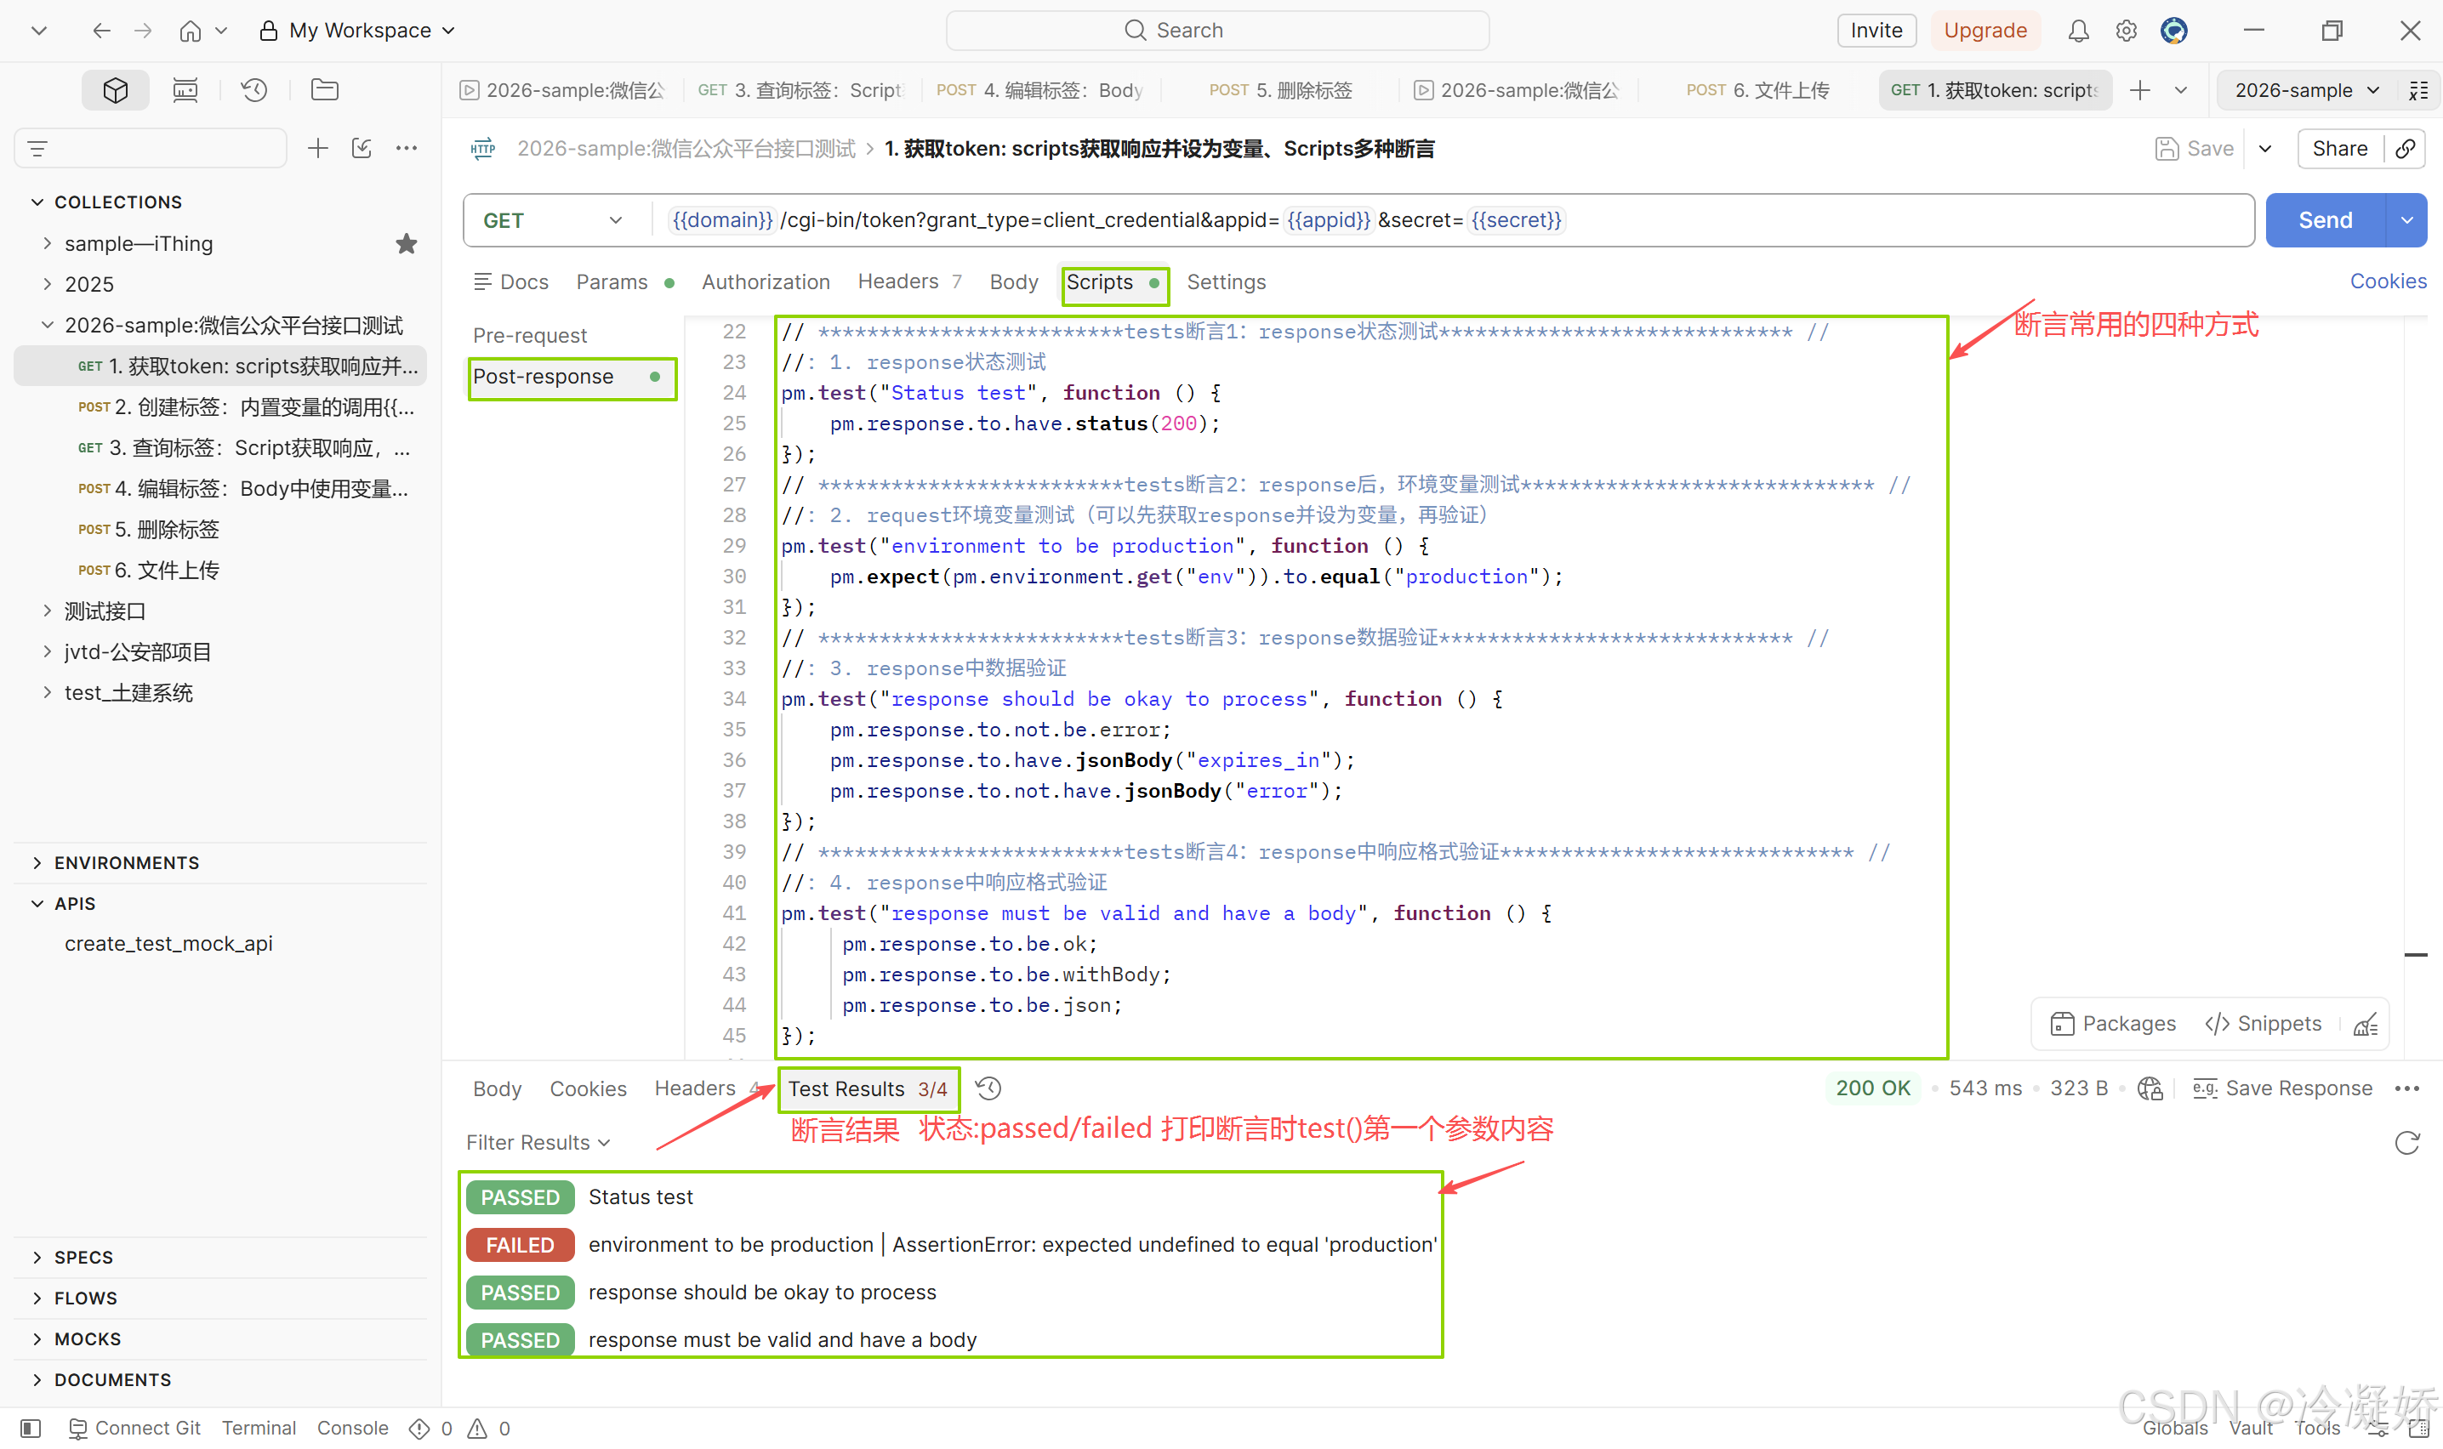The width and height of the screenshot is (2443, 1449).
Task: Open the GET method dropdown
Action: tap(554, 221)
